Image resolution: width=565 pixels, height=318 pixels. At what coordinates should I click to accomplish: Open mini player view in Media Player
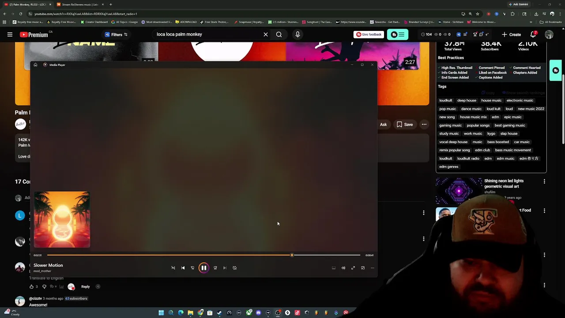pyautogui.click(x=362, y=268)
